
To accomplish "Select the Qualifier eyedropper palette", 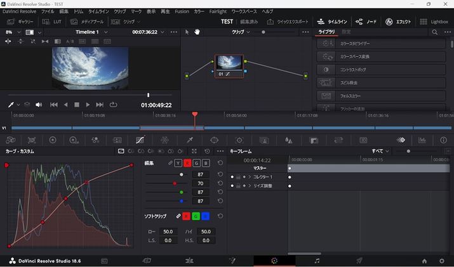I will (x=189, y=140).
